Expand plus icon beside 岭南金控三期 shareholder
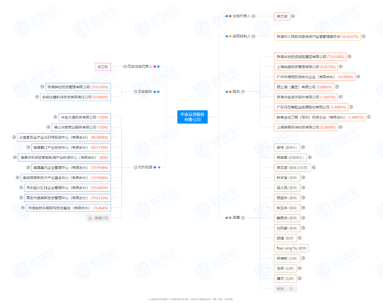The height and width of the screenshot is (305, 383). [x=369, y=117]
